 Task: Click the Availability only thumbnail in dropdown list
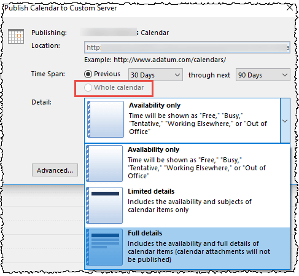tap(104, 164)
